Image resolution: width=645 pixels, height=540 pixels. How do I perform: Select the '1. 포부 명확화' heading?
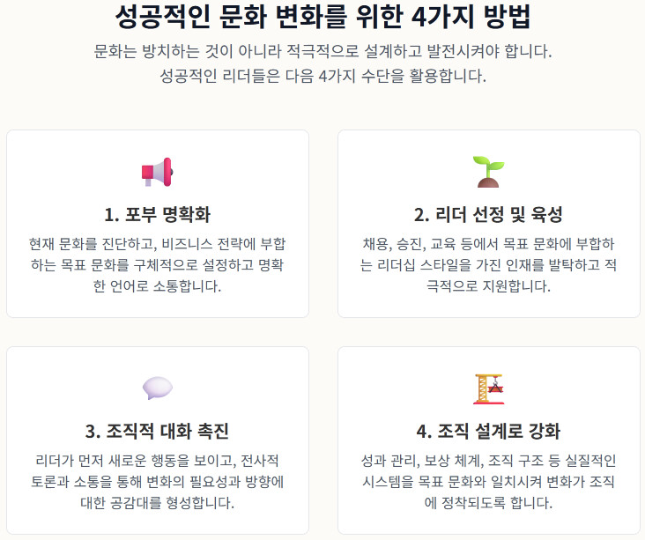point(157,215)
